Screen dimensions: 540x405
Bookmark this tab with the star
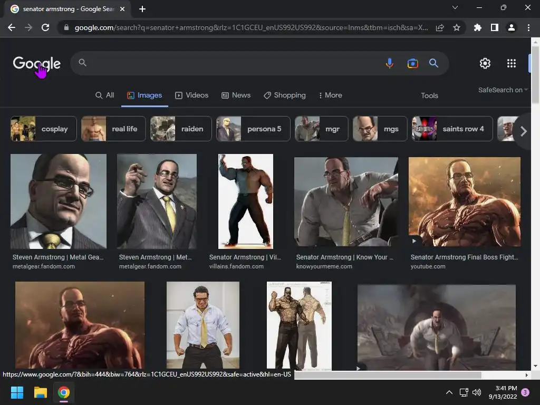(456, 27)
